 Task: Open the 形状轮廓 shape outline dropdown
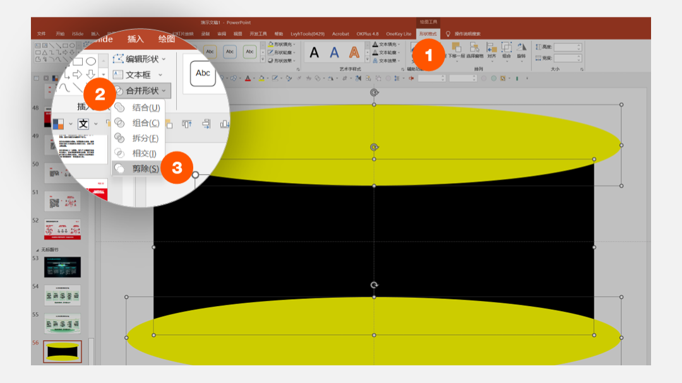pyautogui.click(x=282, y=52)
